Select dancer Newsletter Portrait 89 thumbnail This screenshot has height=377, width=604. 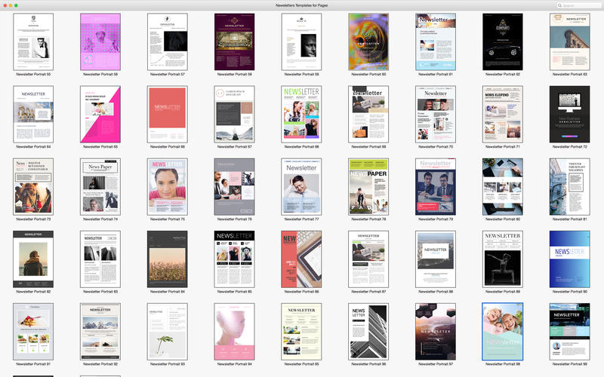[x=502, y=259]
